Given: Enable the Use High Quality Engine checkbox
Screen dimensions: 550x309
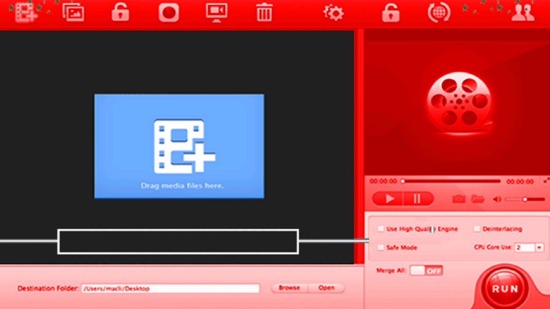Looking at the screenshot, I should tap(380, 229).
